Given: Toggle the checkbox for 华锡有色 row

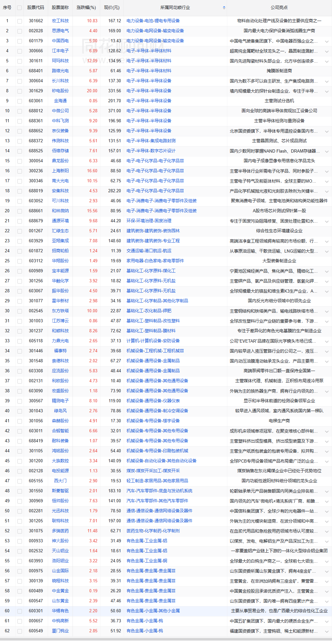Looking at the screenshot, I should click(20, 611).
